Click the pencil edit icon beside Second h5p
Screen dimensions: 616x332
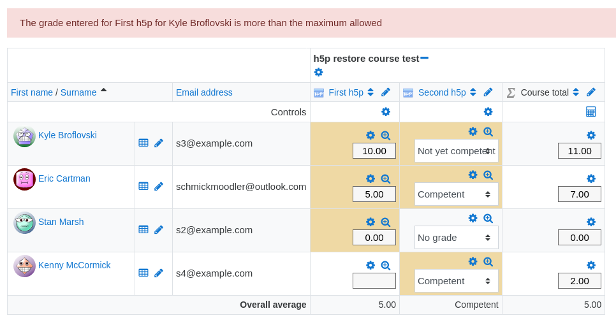[488, 92]
